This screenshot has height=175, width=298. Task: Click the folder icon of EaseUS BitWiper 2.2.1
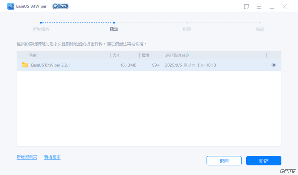tap(25, 65)
